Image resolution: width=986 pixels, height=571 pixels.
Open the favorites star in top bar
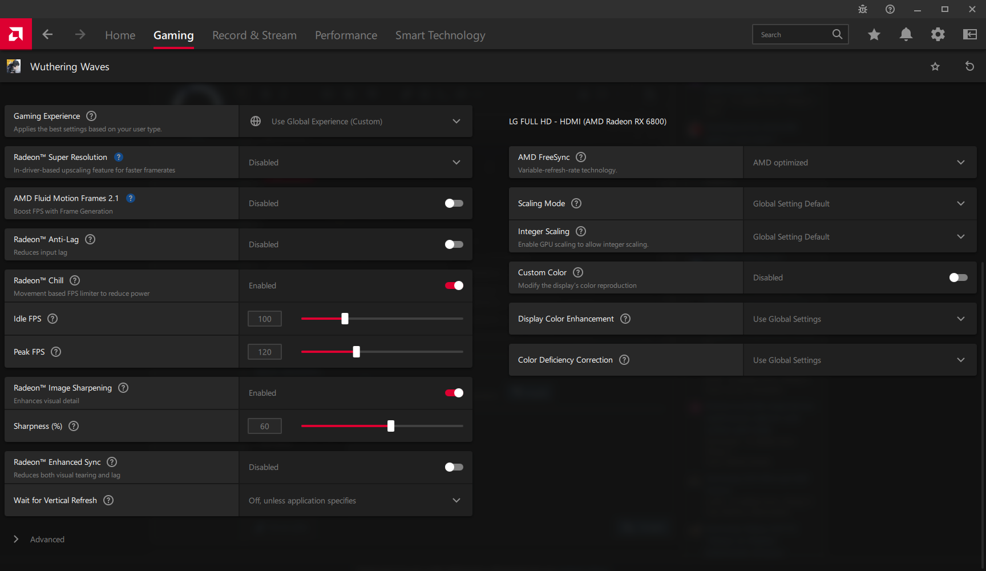tap(874, 35)
